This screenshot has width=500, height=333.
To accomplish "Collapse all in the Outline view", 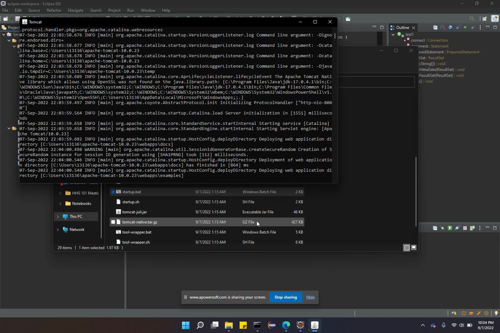I will click(435, 28).
